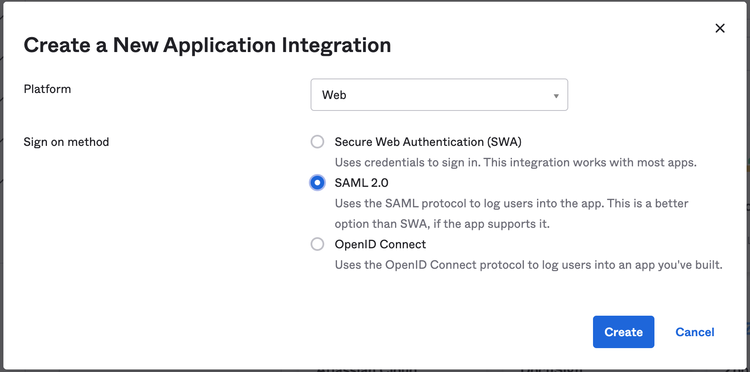The width and height of the screenshot is (750, 372).
Task: Click the 'Secure Web Authentication (SWA)' label
Action: (x=428, y=142)
